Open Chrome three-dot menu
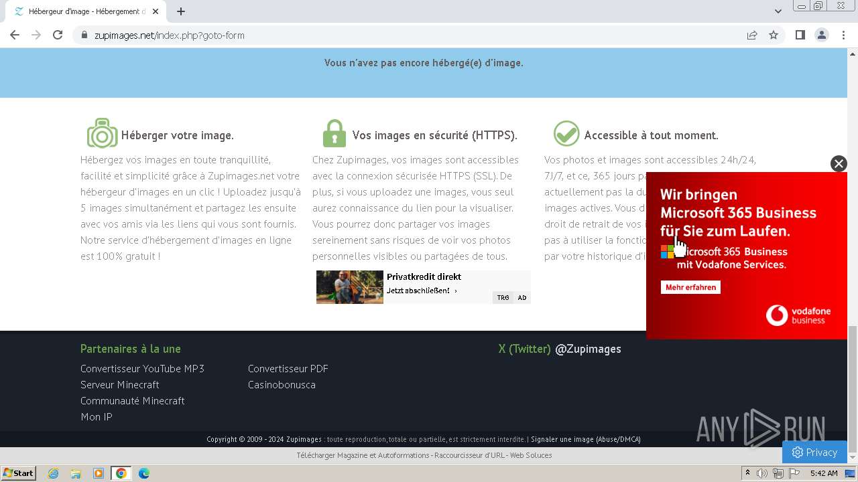This screenshot has height=482, width=858. pos(843,35)
